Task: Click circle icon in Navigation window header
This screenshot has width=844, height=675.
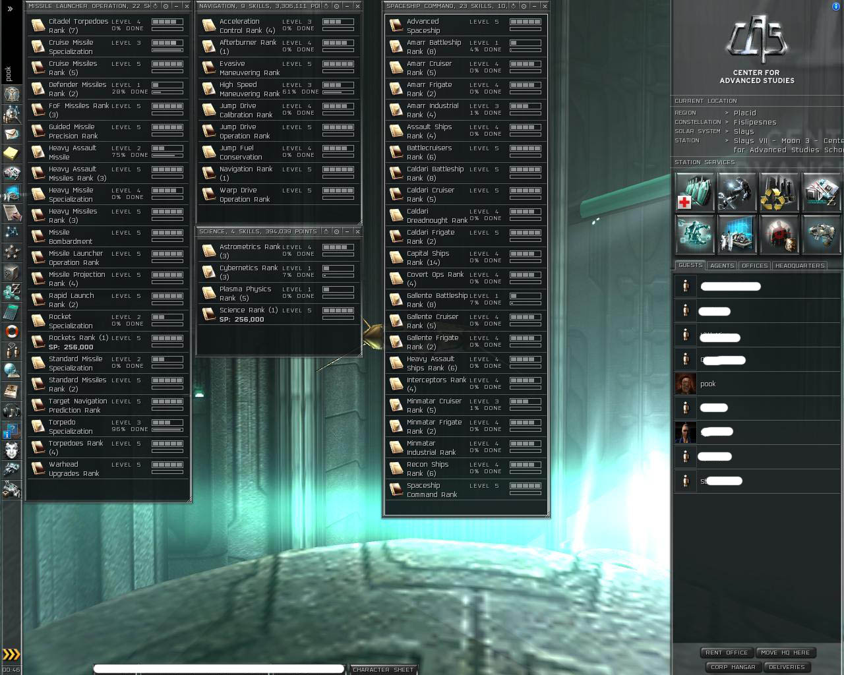Action: point(336,6)
